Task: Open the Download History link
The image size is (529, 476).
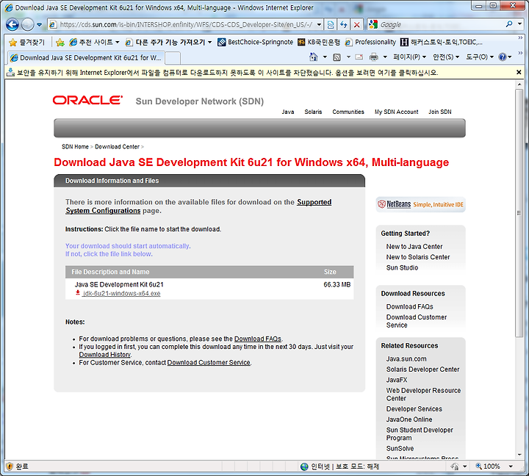Action: pyautogui.click(x=104, y=355)
